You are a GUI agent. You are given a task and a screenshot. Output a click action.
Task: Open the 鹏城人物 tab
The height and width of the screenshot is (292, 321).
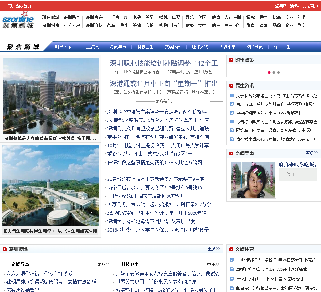click(x=200, y=47)
